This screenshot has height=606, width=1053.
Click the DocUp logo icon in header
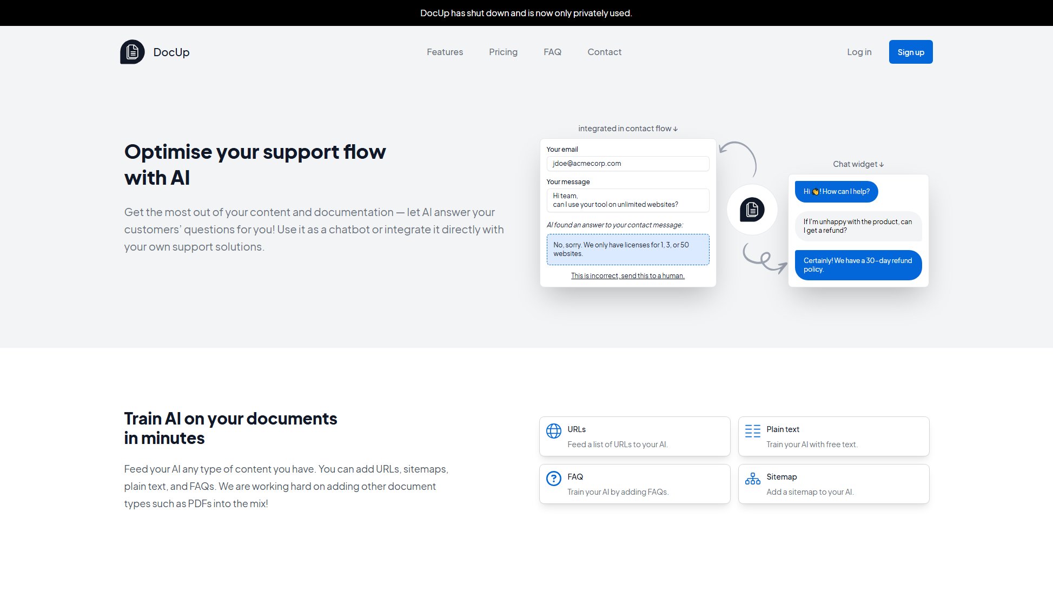[133, 52]
